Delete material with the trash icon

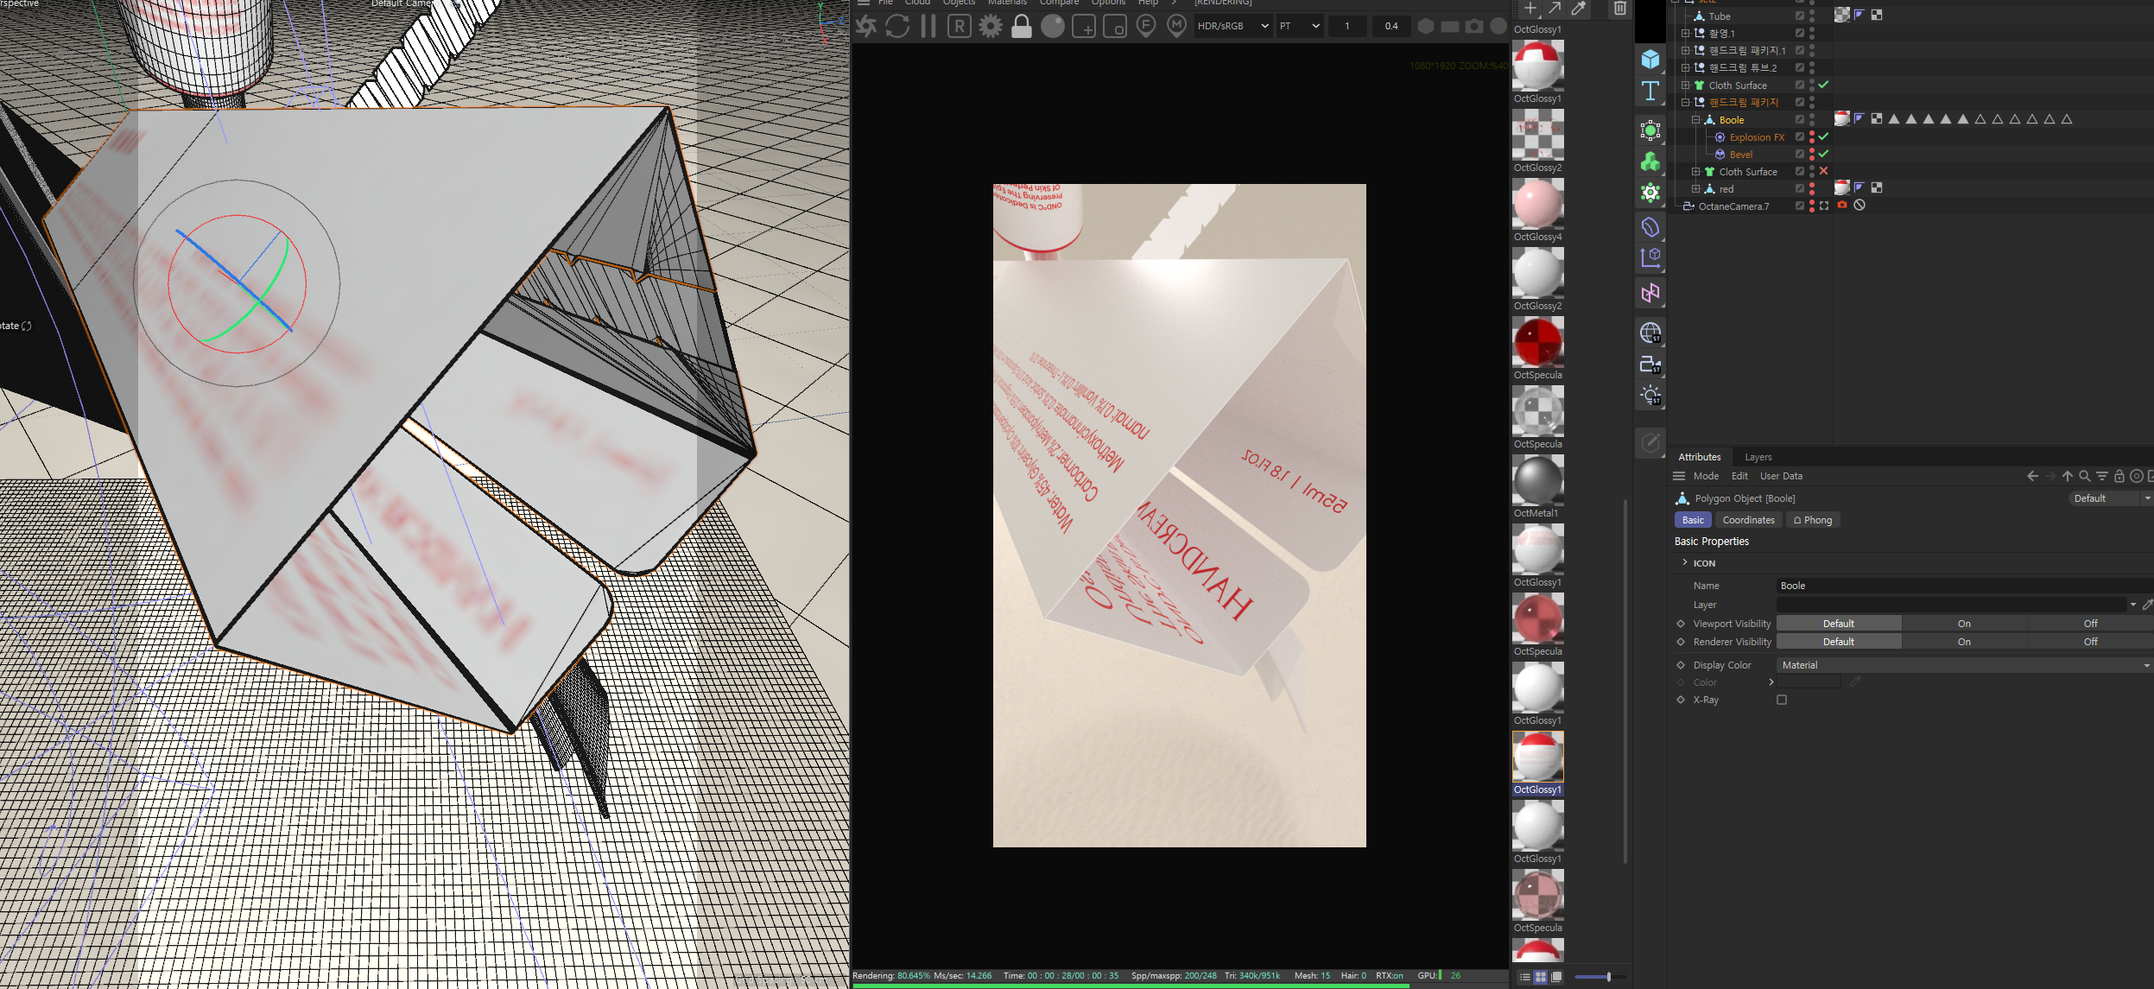(x=1620, y=9)
